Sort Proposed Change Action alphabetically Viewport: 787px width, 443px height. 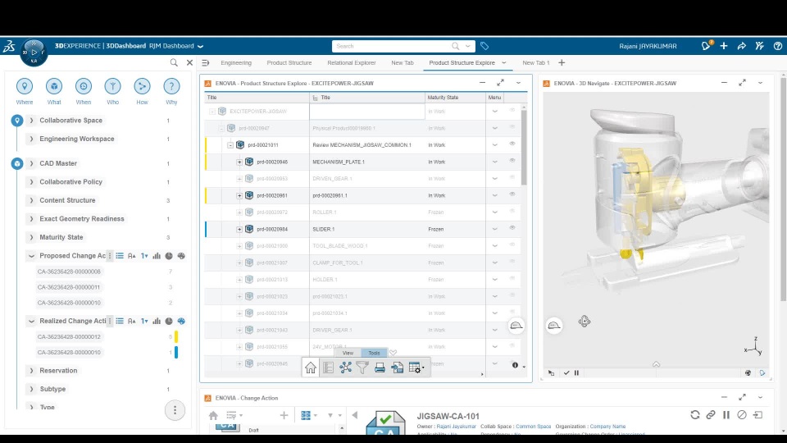[131, 256]
